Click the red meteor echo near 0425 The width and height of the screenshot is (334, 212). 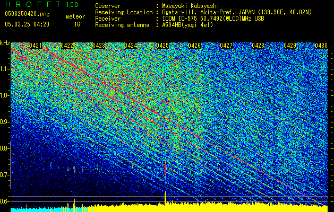[x=165, y=169]
